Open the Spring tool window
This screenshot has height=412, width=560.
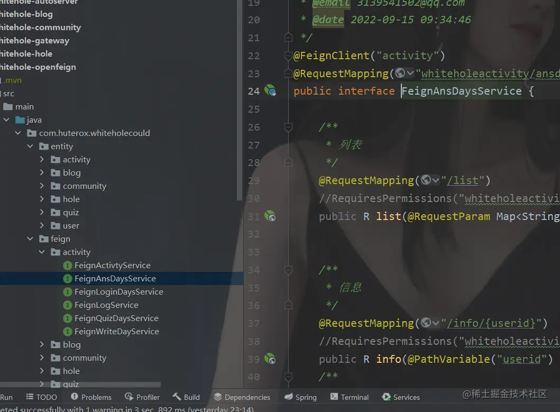[300, 397]
